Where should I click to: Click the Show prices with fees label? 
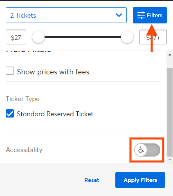pyautogui.click(x=53, y=72)
